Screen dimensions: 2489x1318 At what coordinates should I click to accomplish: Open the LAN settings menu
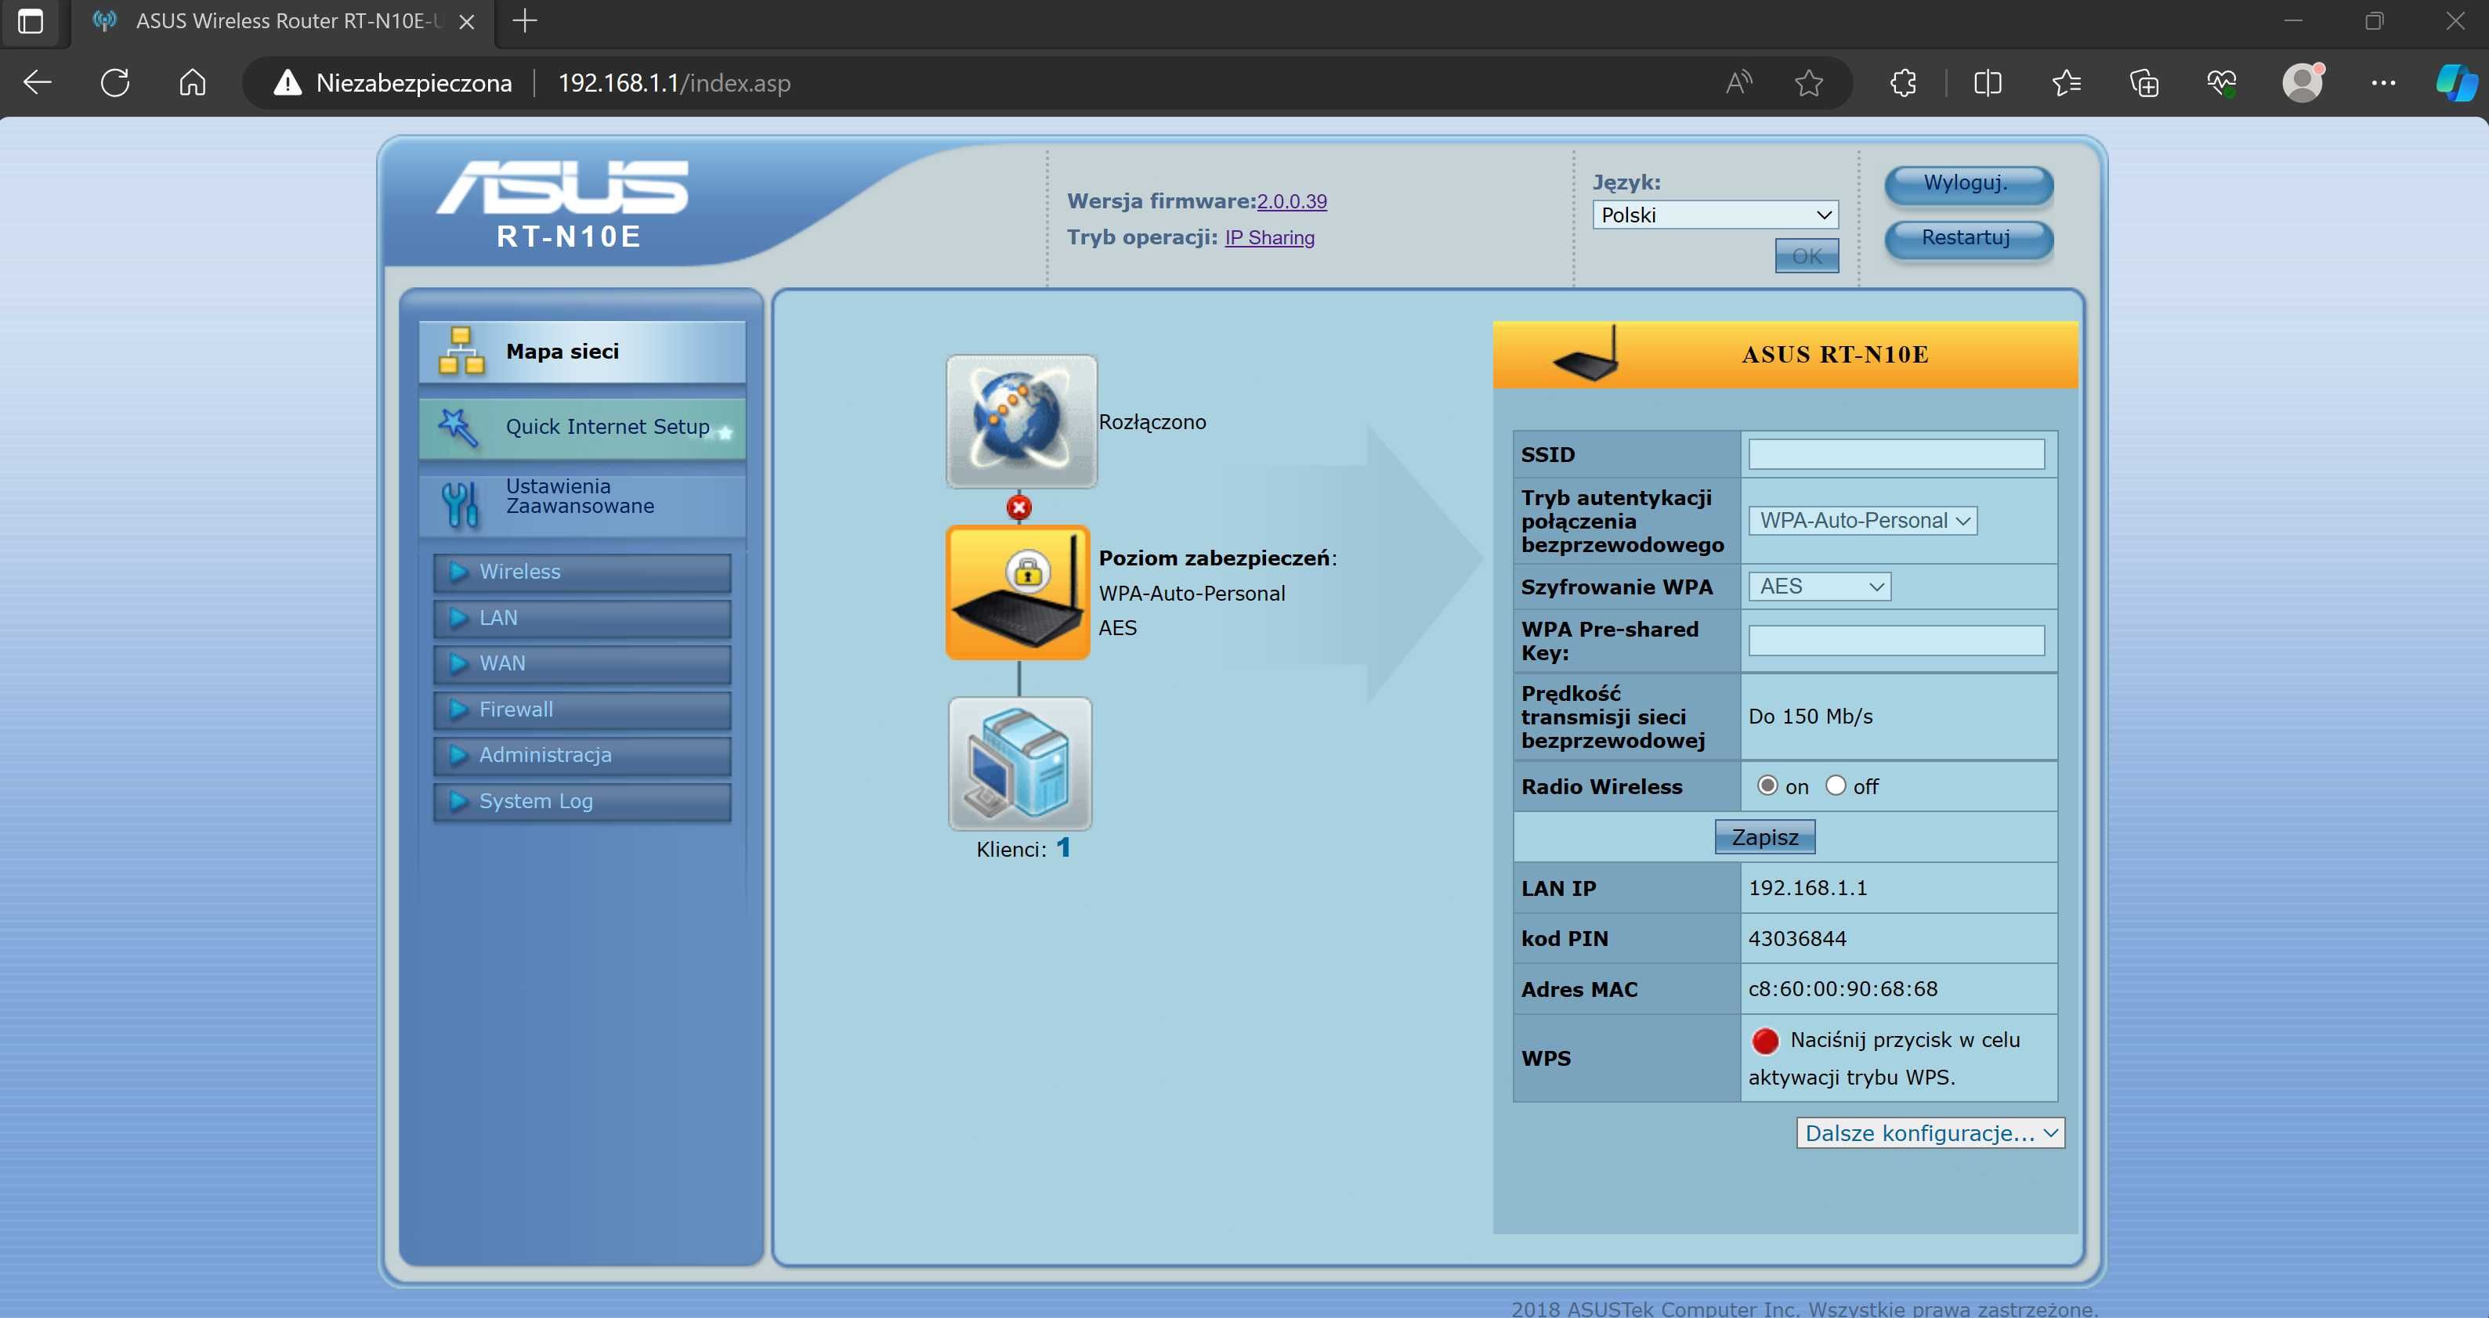[581, 618]
